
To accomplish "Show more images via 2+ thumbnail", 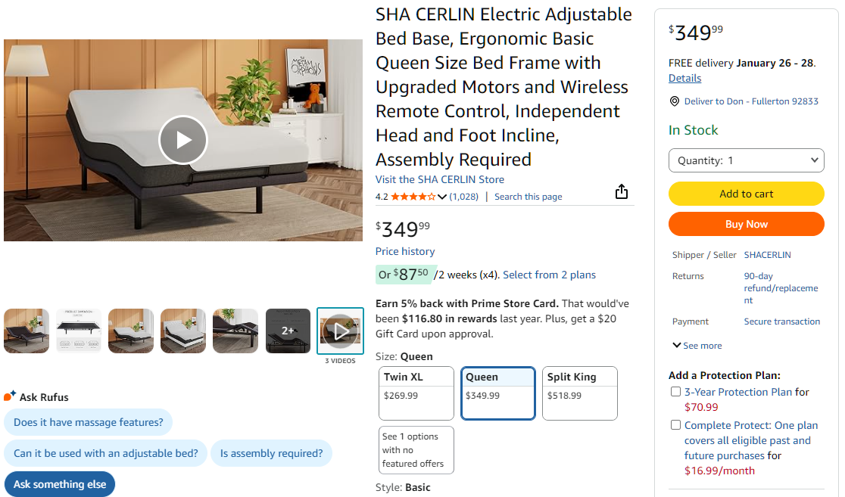I will tap(288, 331).
